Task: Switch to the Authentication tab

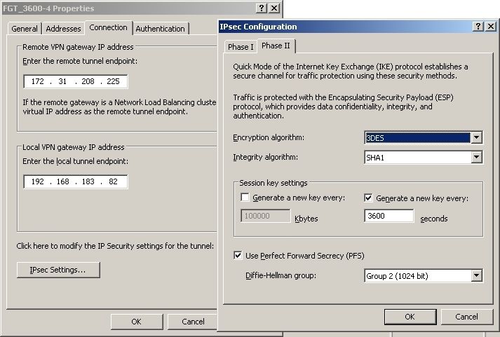Action: pyautogui.click(x=160, y=29)
